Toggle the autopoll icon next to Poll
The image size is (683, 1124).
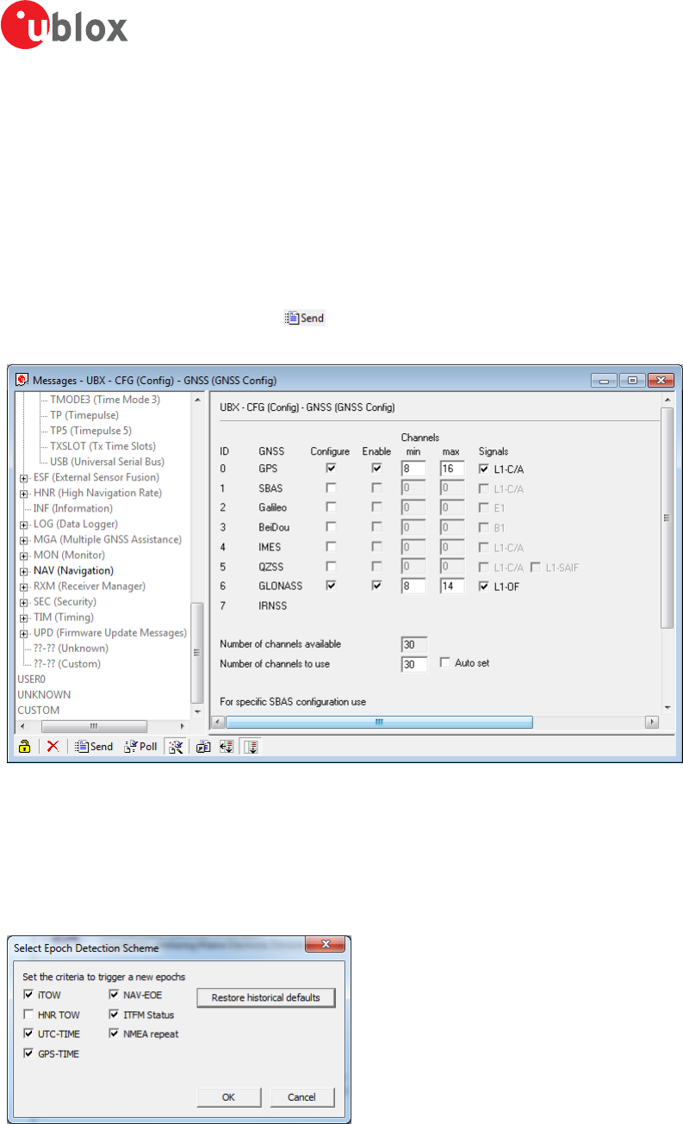tap(176, 747)
